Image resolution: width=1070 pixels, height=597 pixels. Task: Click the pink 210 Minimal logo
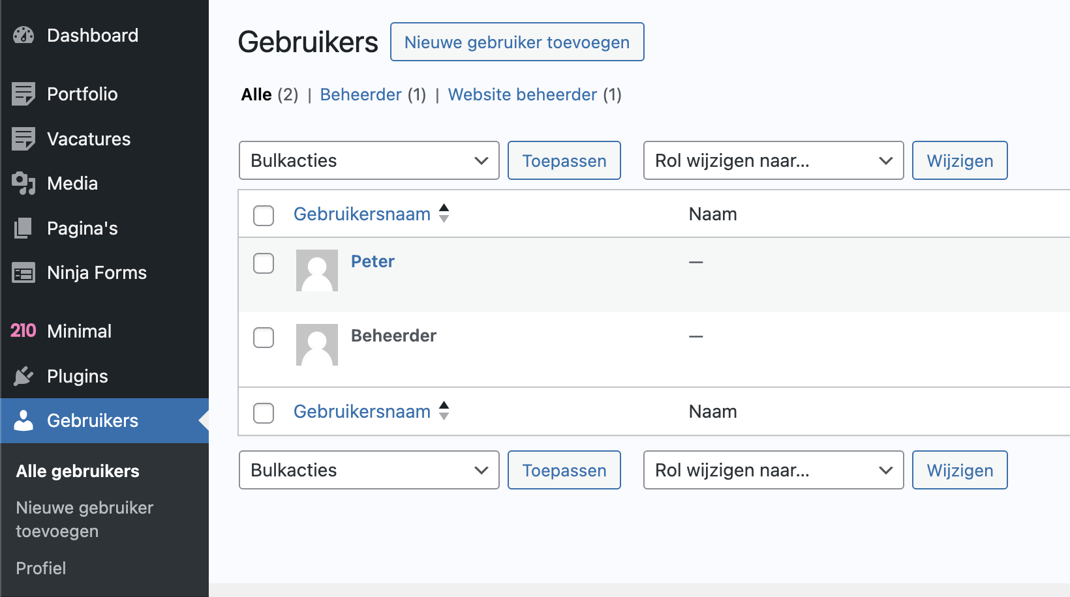pyautogui.click(x=23, y=330)
